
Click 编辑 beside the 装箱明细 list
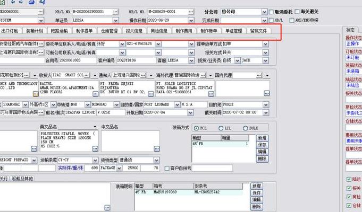pyautogui.click(x=257, y=200)
